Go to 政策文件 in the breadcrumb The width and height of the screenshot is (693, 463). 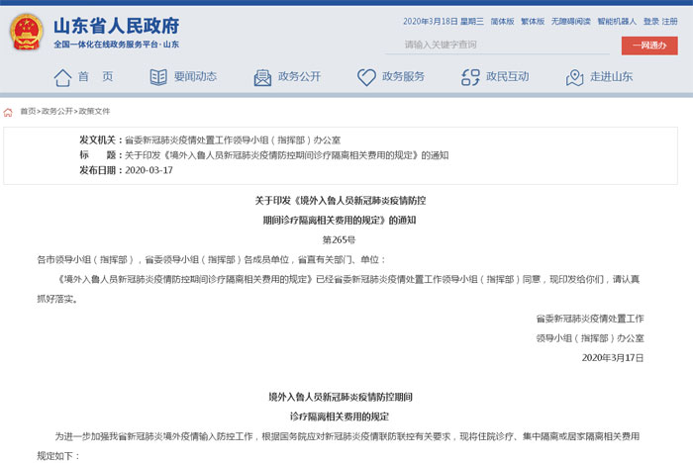pyautogui.click(x=95, y=112)
